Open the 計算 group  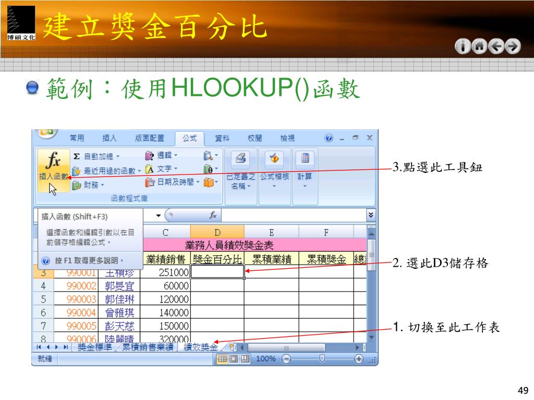305,176
